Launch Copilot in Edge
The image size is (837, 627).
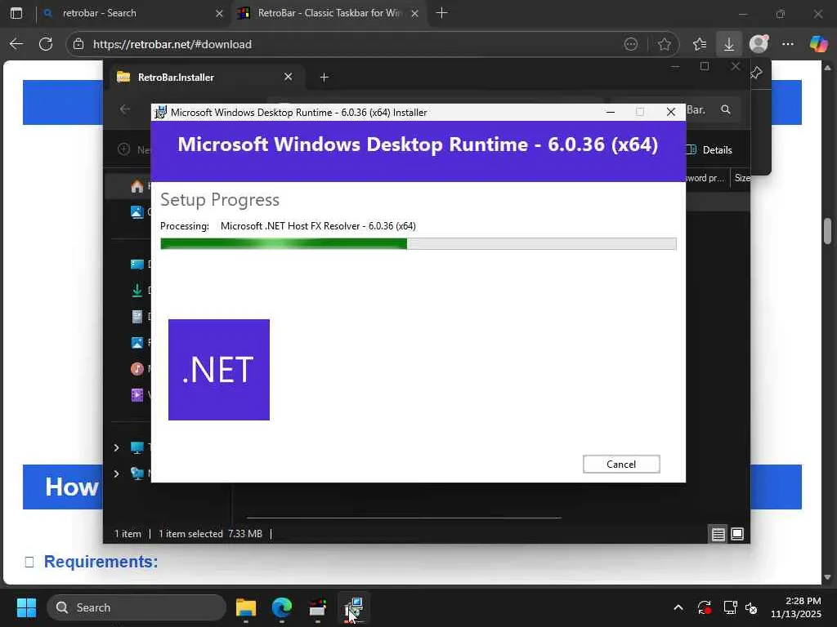pyautogui.click(x=818, y=44)
